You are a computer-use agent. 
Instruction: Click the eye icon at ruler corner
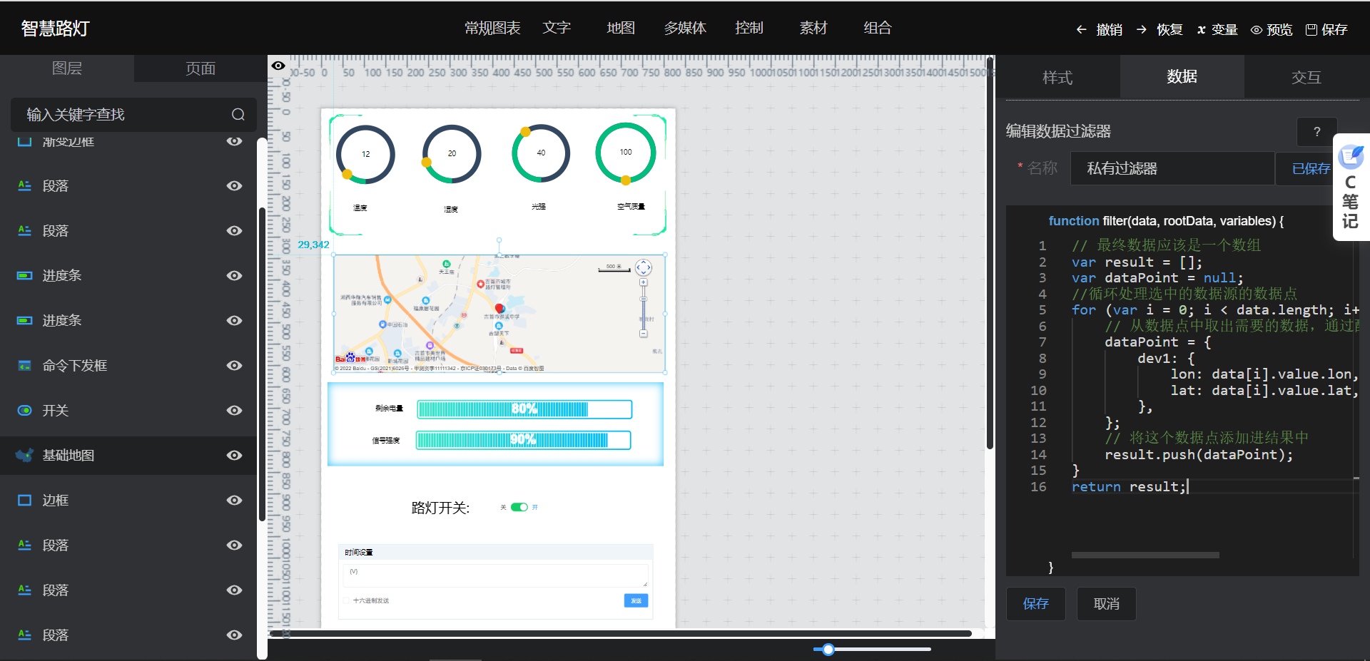click(278, 66)
